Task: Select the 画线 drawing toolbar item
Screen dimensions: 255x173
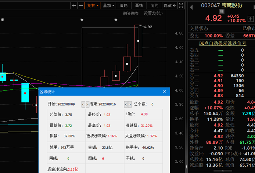Action: (x=139, y=6)
